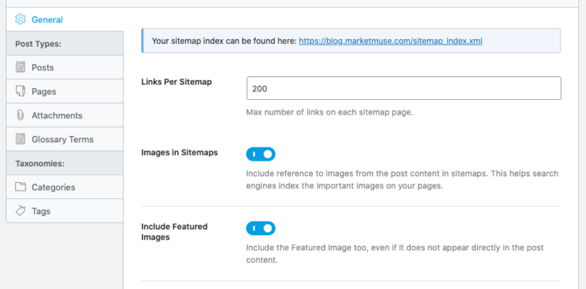The image size is (586, 289).
Task: Select the Pages tab label
Action: pos(44,91)
